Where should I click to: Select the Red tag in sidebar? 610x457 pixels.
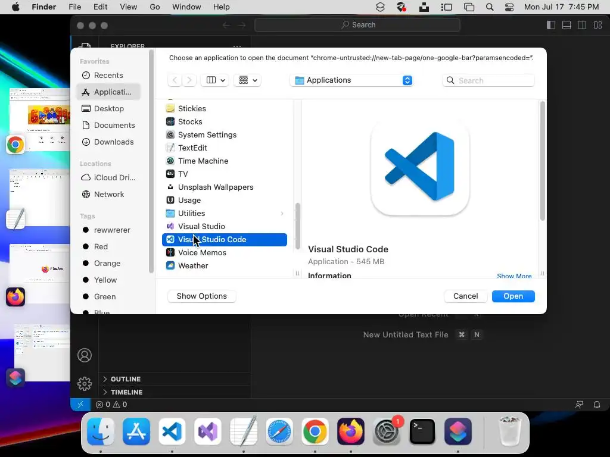108,247
